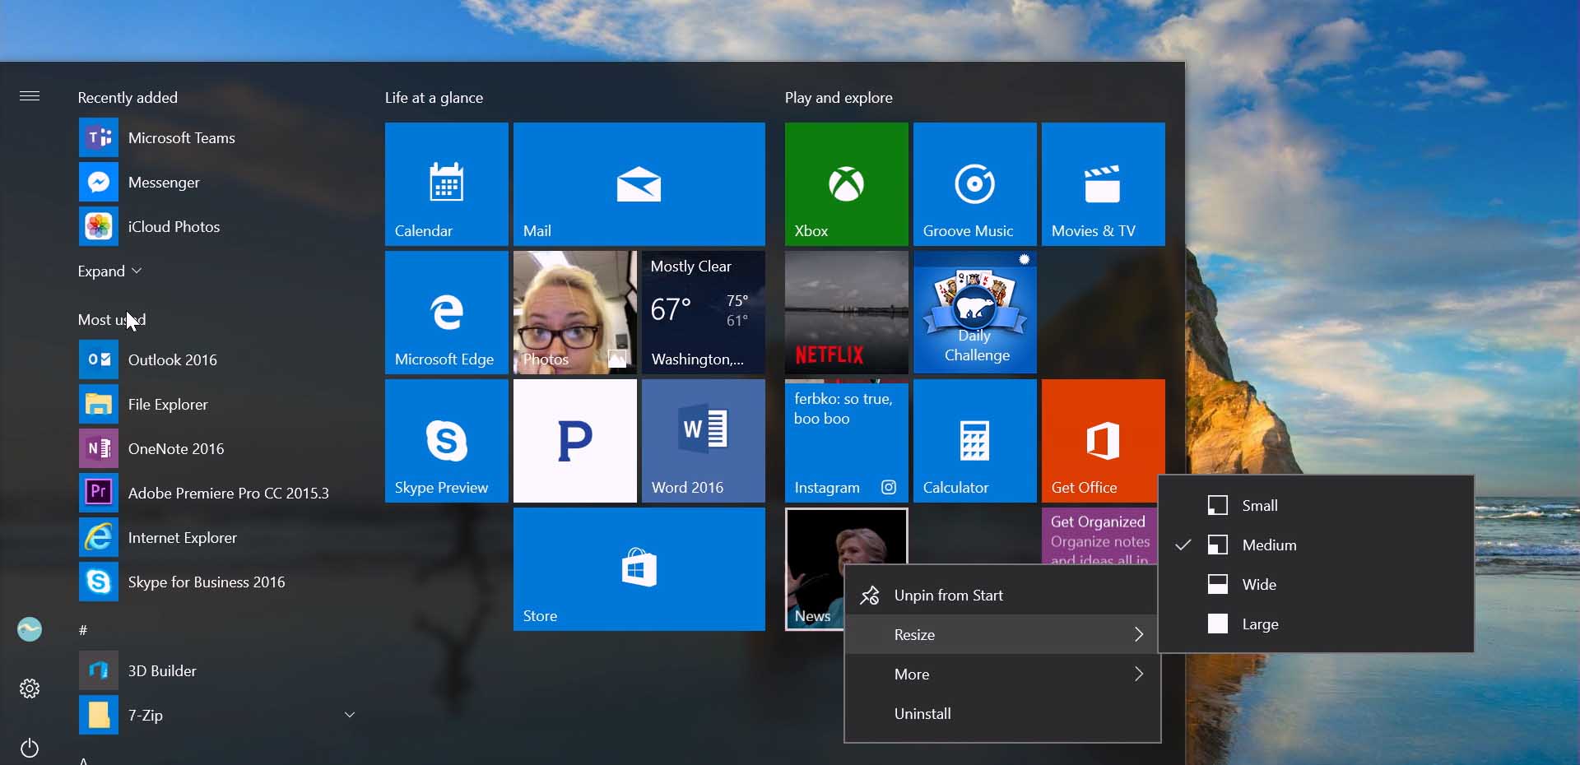Image resolution: width=1580 pixels, height=765 pixels.
Task: Choose Wide tile size
Action: [x=1316, y=584]
